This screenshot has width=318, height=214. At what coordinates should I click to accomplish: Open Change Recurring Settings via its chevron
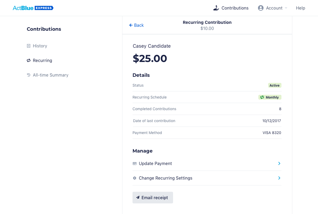pyautogui.click(x=279, y=178)
